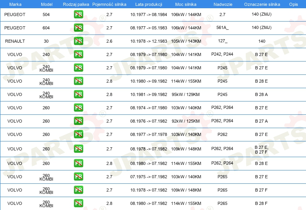Click production years 10.1978 -> 07.1982
Image resolution: width=306 pixels, height=210 pixels.
[149, 190]
